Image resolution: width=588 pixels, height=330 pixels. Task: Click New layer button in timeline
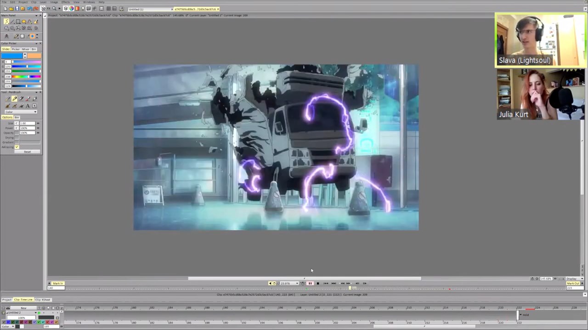(x=23, y=308)
